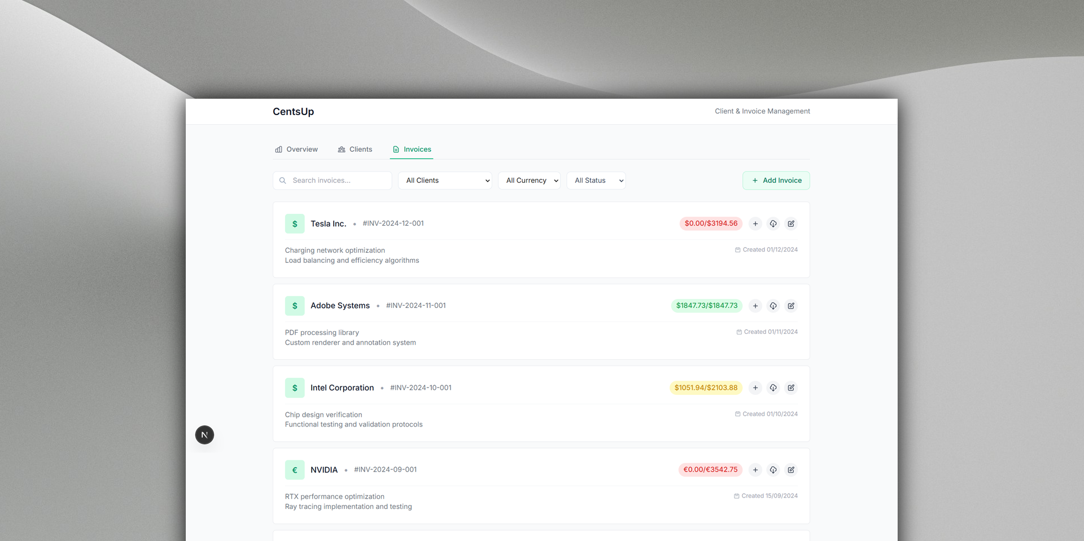Edit the NVIDIA invoice
The image size is (1084, 541).
(x=791, y=470)
